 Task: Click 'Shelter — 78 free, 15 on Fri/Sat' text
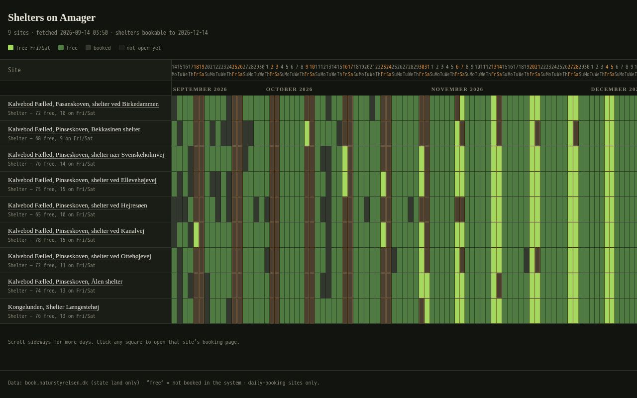pos(52,240)
